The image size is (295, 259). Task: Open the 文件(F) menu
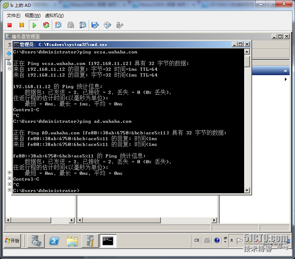14,16
